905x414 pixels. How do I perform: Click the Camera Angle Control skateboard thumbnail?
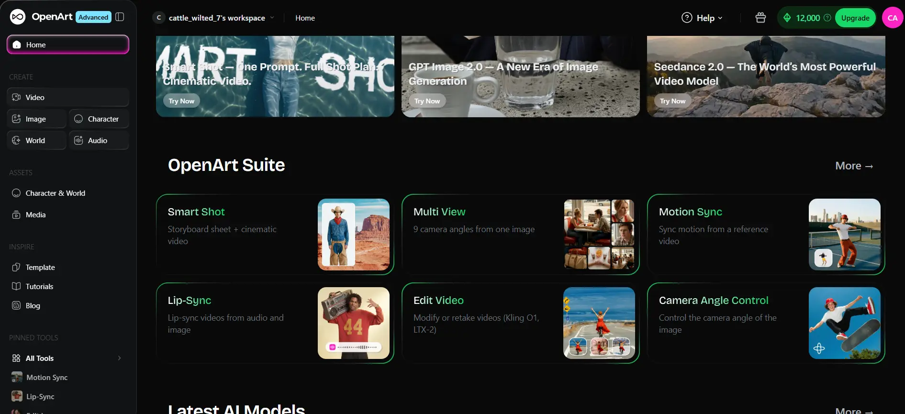click(845, 323)
